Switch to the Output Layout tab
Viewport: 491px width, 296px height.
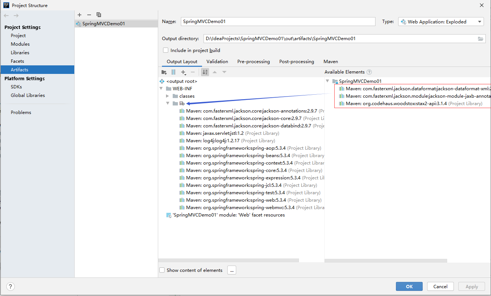tap(182, 62)
